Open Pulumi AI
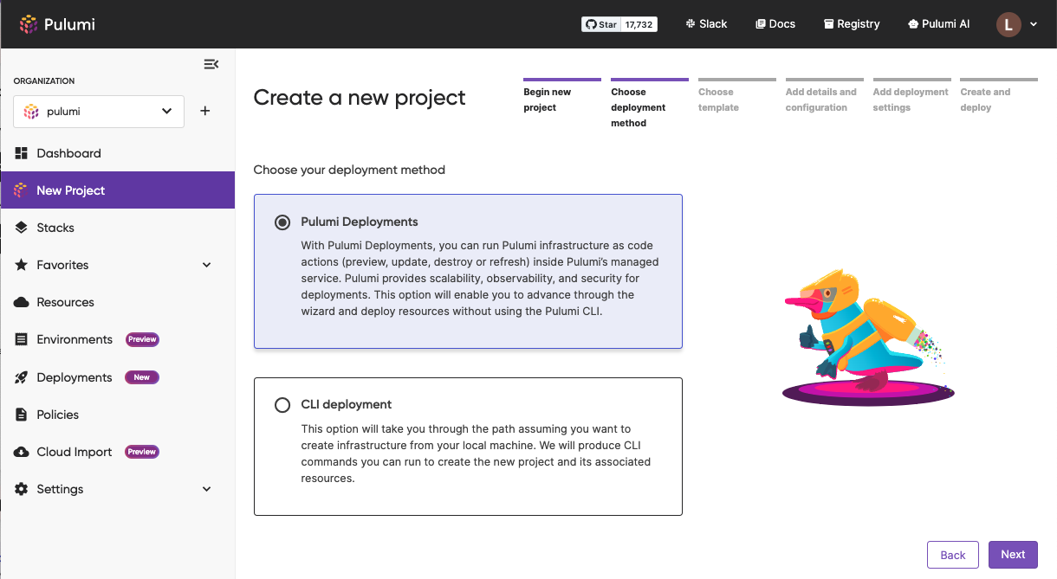The image size is (1057, 579). click(938, 24)
